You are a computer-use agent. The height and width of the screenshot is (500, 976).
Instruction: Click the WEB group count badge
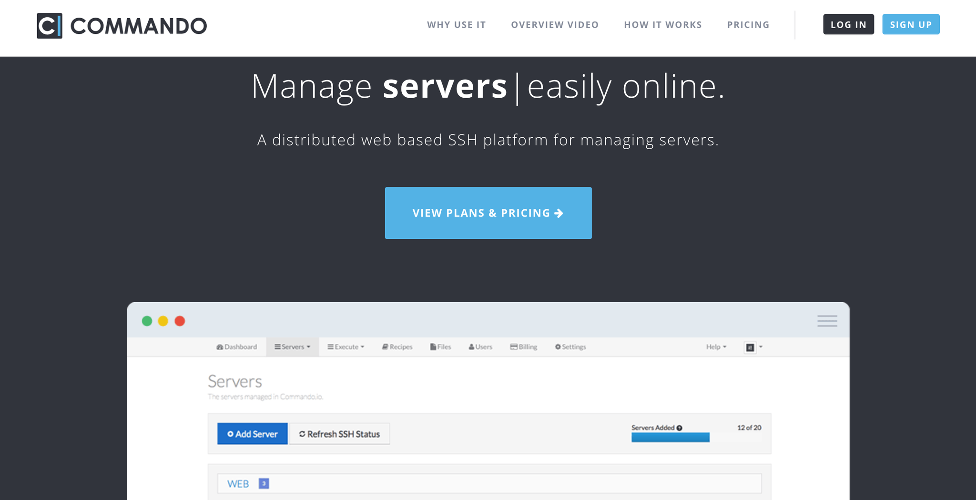tap(264, 483)
